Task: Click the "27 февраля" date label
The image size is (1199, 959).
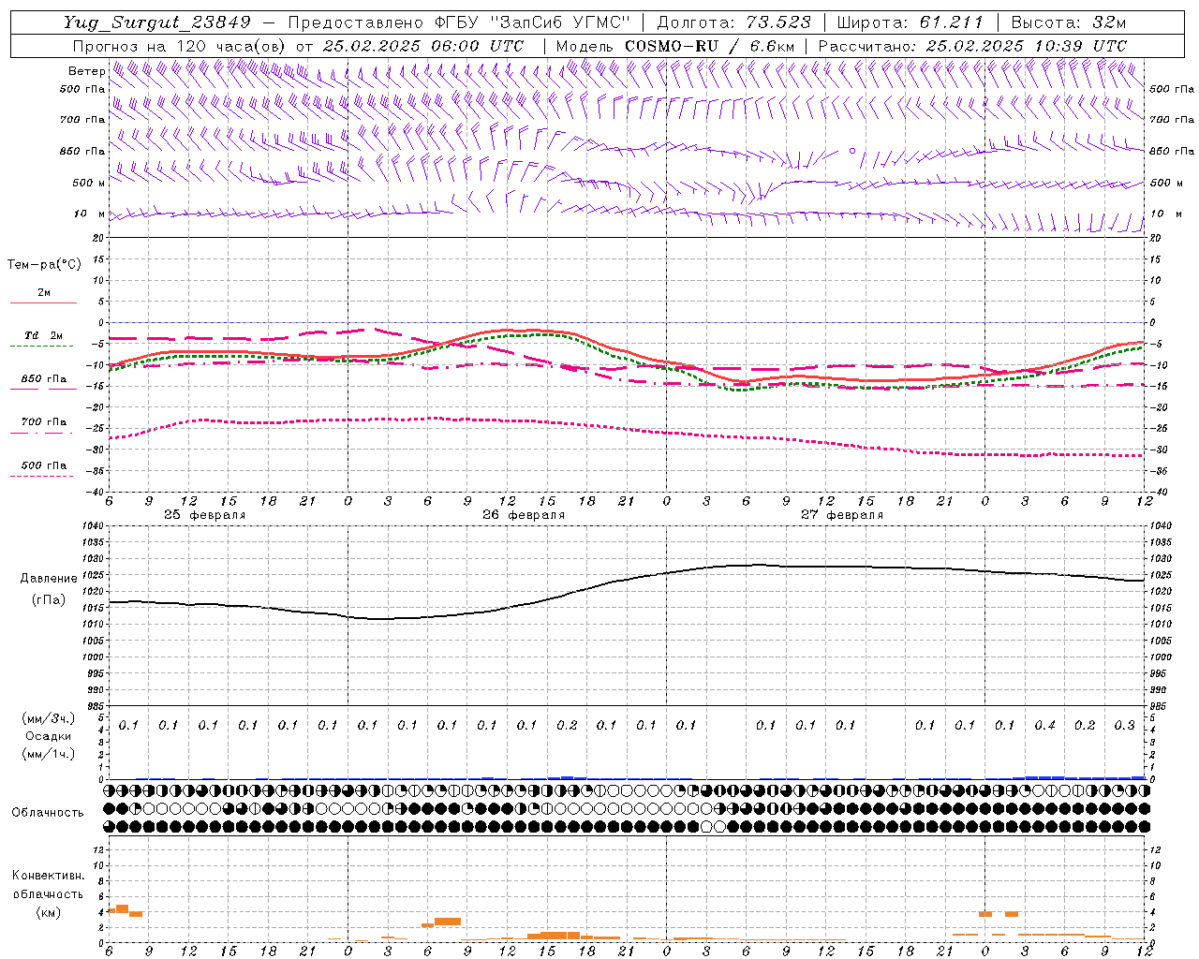Action: [x=842, y=515]
